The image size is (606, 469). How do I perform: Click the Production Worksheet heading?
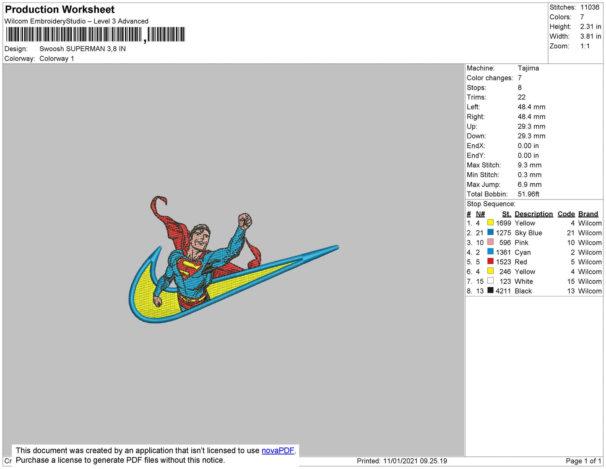60,9
